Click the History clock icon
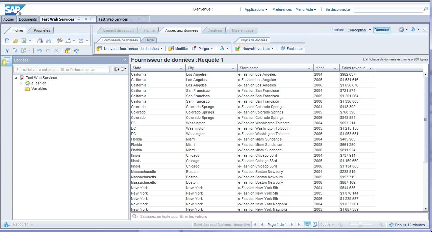Viewport: 432px width, 232px height. point(60,41)
